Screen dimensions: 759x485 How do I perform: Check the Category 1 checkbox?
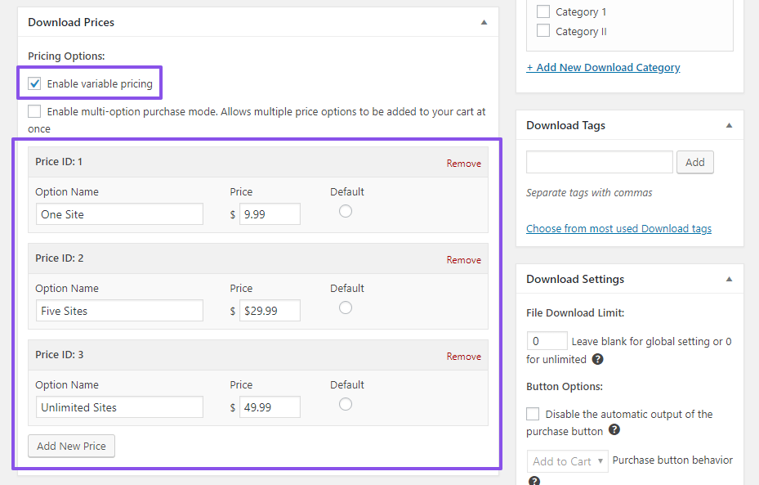[x=543, y=11]
